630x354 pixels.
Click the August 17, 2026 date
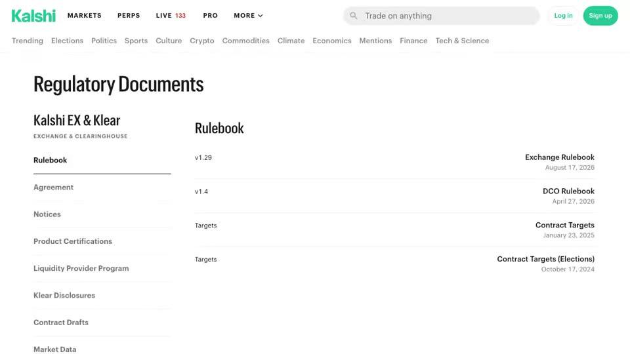click(x=570, y=167)
